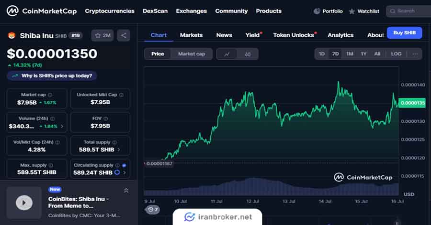Click the 4.28% Vol/Mkt Cap value
The height and width of the screenshot is (225, 431).
(36, 150)
